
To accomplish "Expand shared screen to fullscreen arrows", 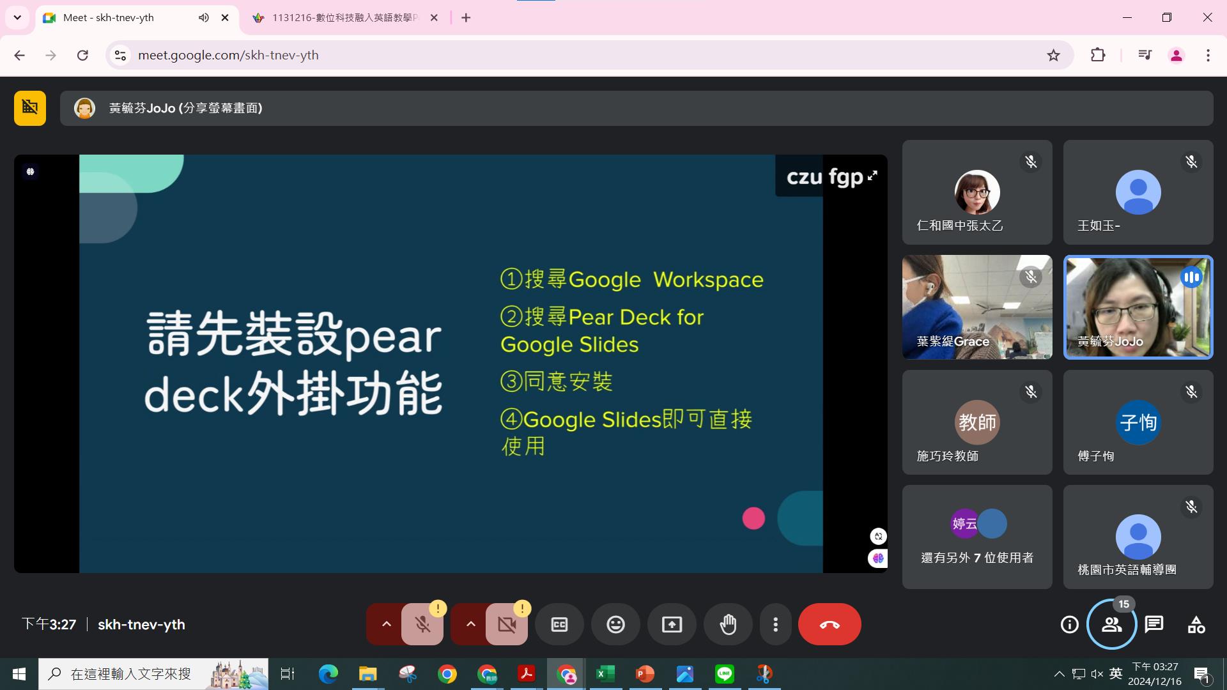I will (x=872, y=176).
